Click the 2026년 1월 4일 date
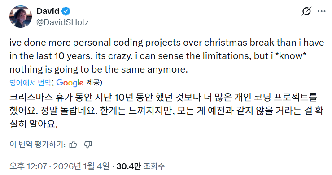This screenshot has height=175, width=332. pyautogui.click(x=81, y=166)
